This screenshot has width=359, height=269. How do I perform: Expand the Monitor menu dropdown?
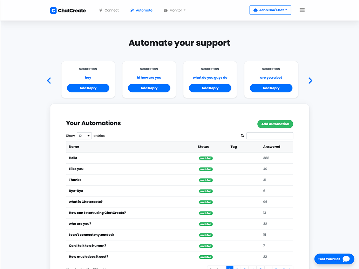tap(175, 11)
